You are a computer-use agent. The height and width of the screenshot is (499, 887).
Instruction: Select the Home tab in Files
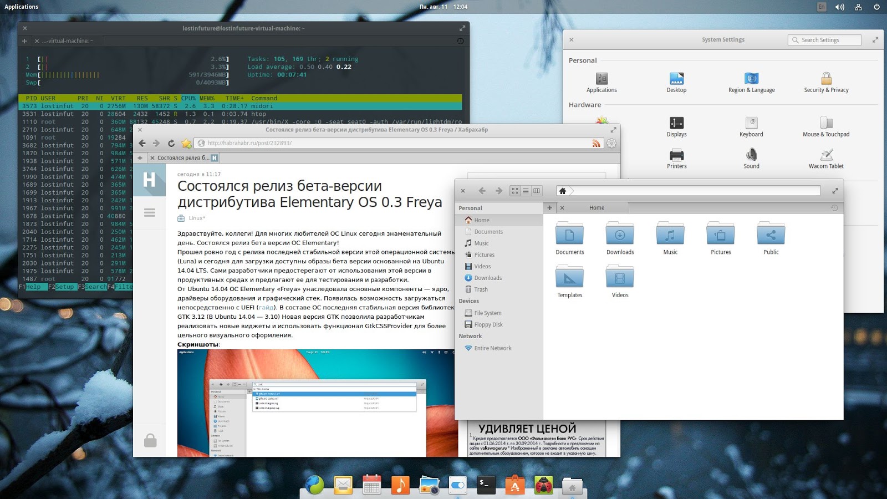(592, 208)
